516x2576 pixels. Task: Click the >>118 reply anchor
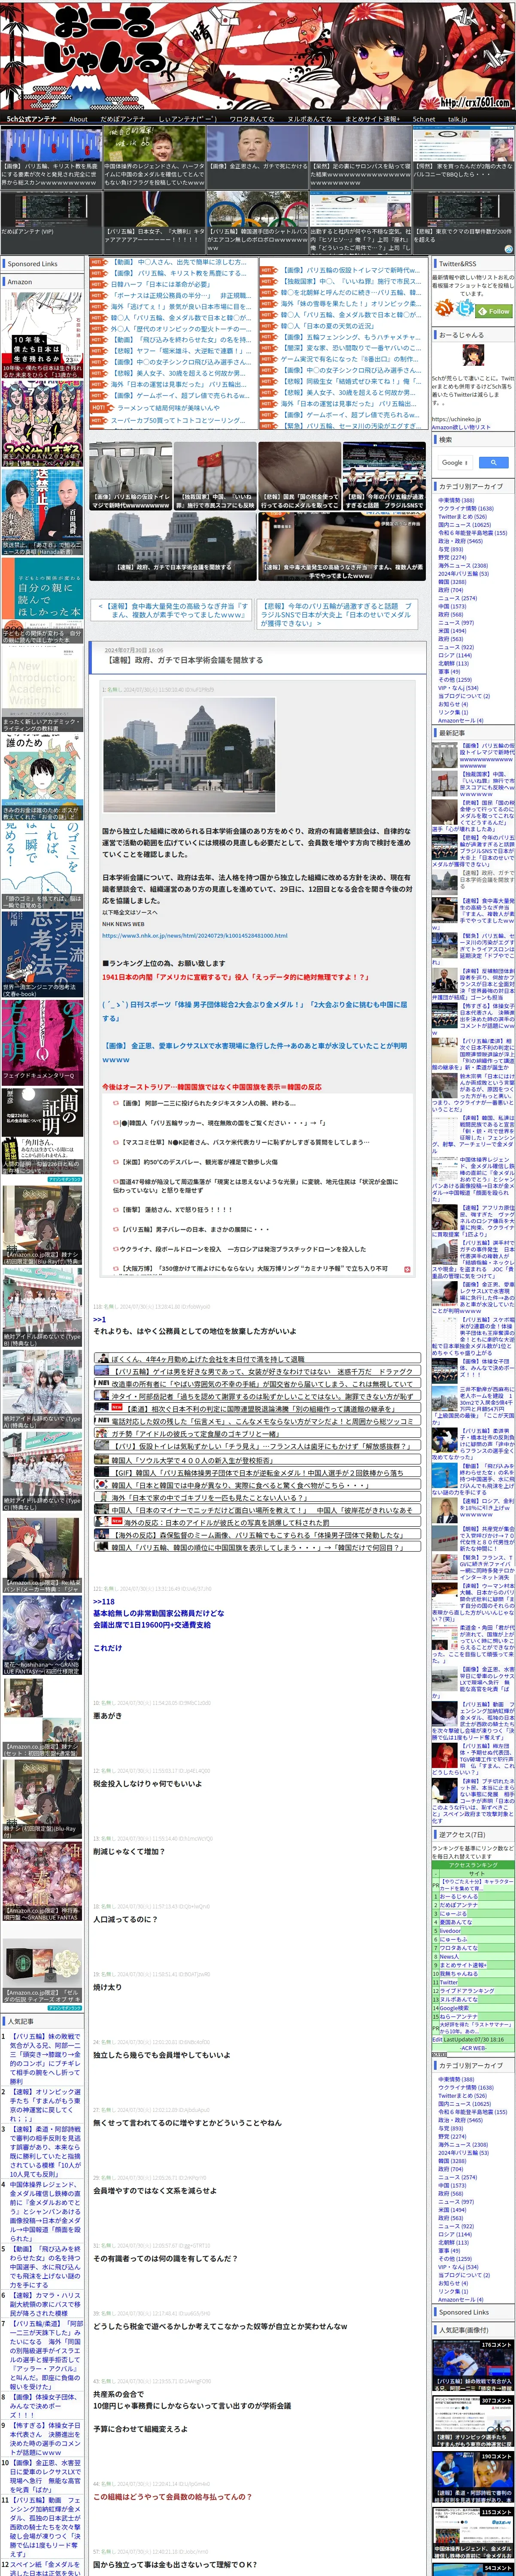point(103,1601)
